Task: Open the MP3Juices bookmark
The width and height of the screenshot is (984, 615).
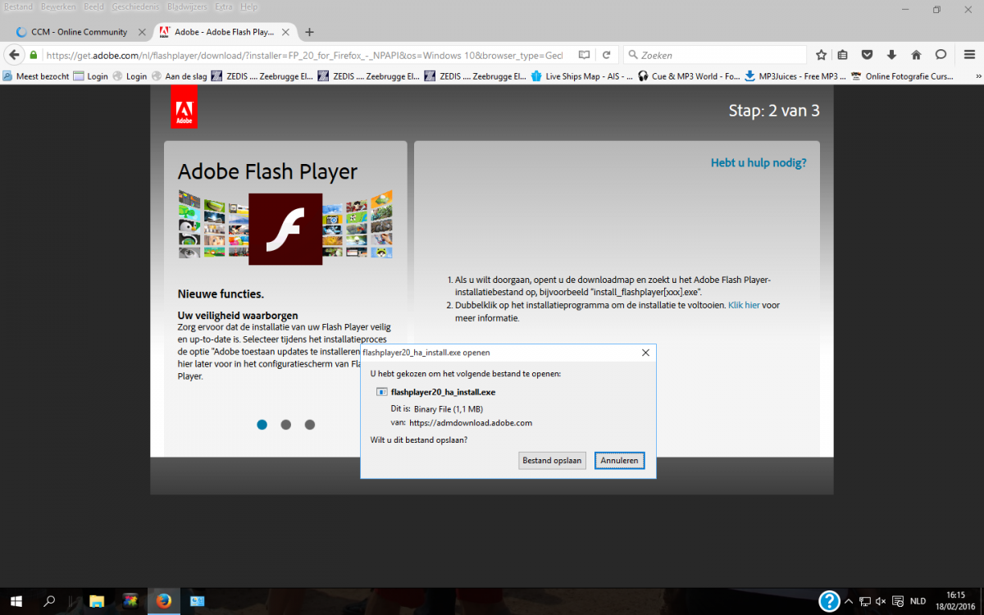Action: (795, 76)
